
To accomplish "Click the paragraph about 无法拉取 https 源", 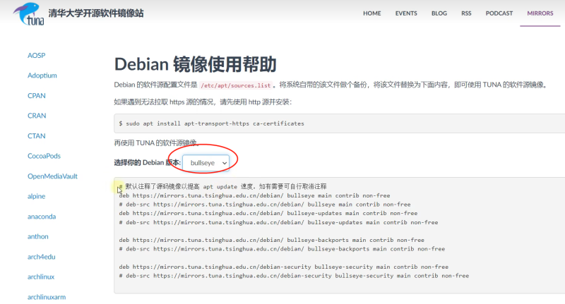I will [x=203, y=102].
